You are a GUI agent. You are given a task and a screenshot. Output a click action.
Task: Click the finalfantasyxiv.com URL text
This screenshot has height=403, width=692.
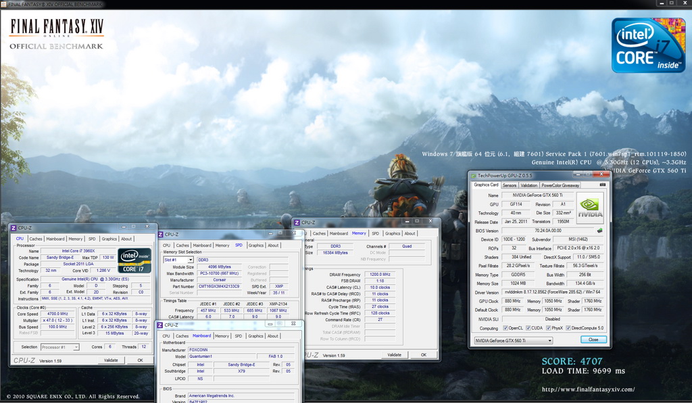click(x=589, y=389)
